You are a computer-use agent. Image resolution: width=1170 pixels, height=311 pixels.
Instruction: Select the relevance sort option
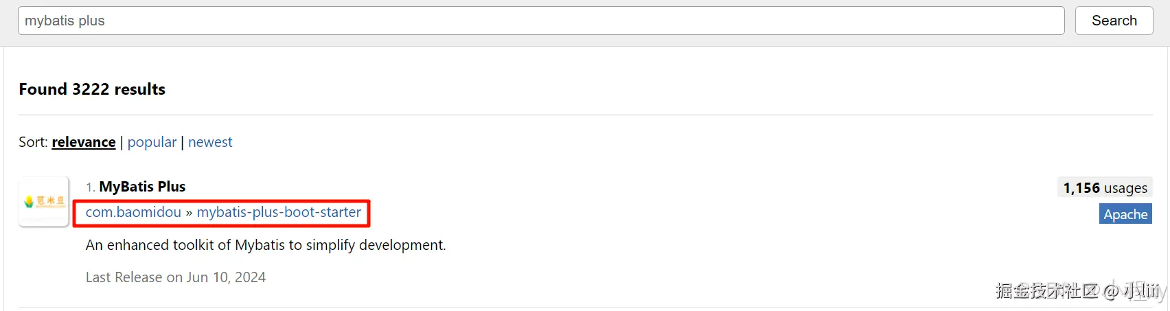point(84,142)
